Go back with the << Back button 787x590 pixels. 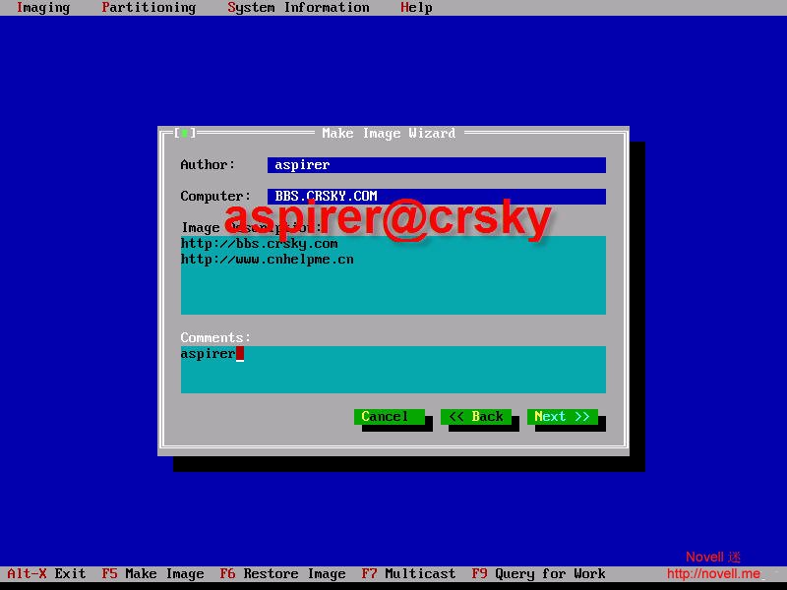476,416
